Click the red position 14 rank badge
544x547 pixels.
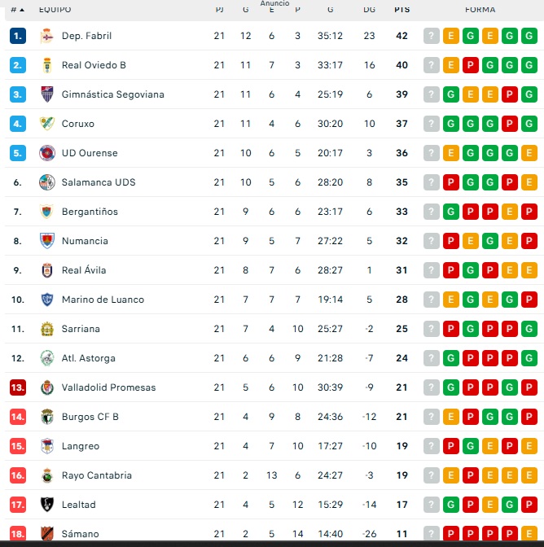18,417
